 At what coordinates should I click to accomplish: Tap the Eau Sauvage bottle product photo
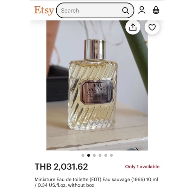tap(97, 85)
